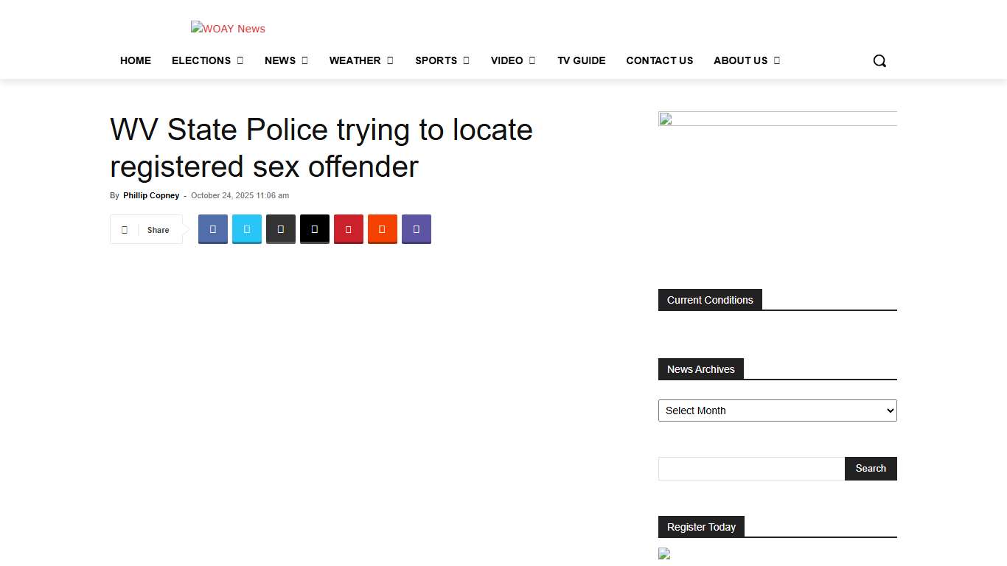1007x566 pixels.
Task: Click the dark gray share button
Action: coord(281,229)
